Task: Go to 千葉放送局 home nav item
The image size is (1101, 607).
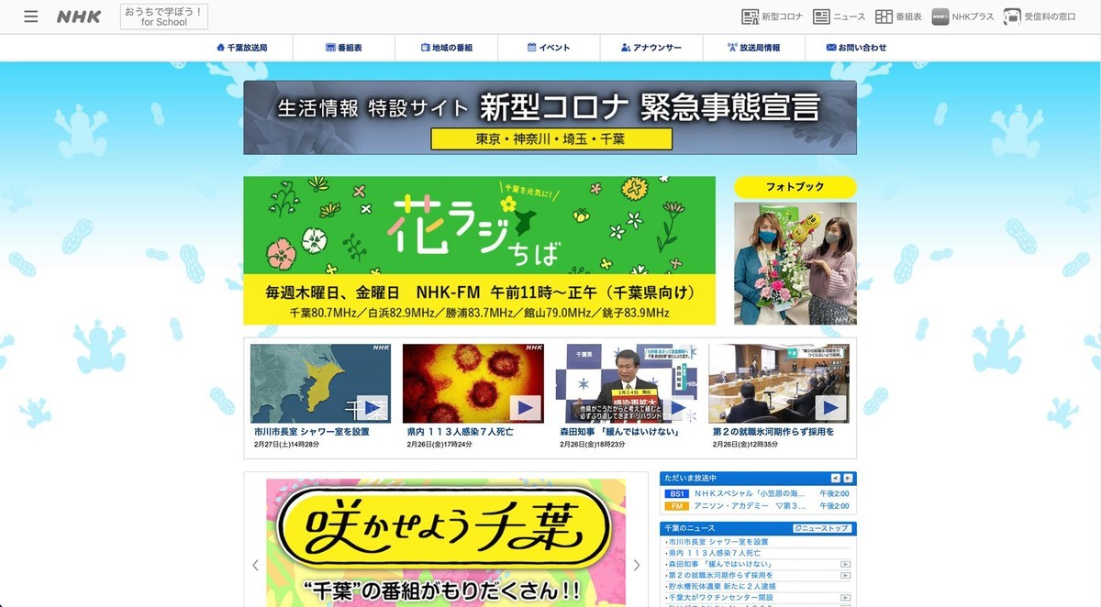Action: [x=242, y=47]
